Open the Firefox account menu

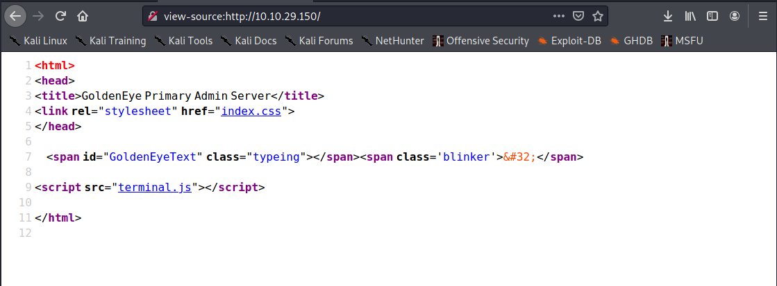point(735,17)
